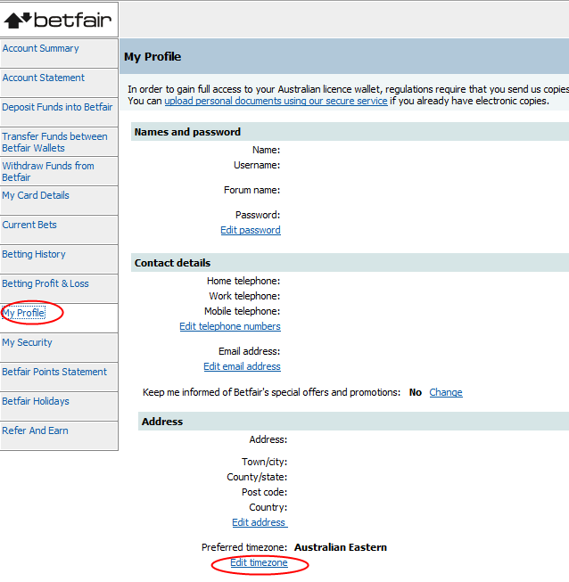
Task: Select My Profile in sidebar
Action: [24, 313]
